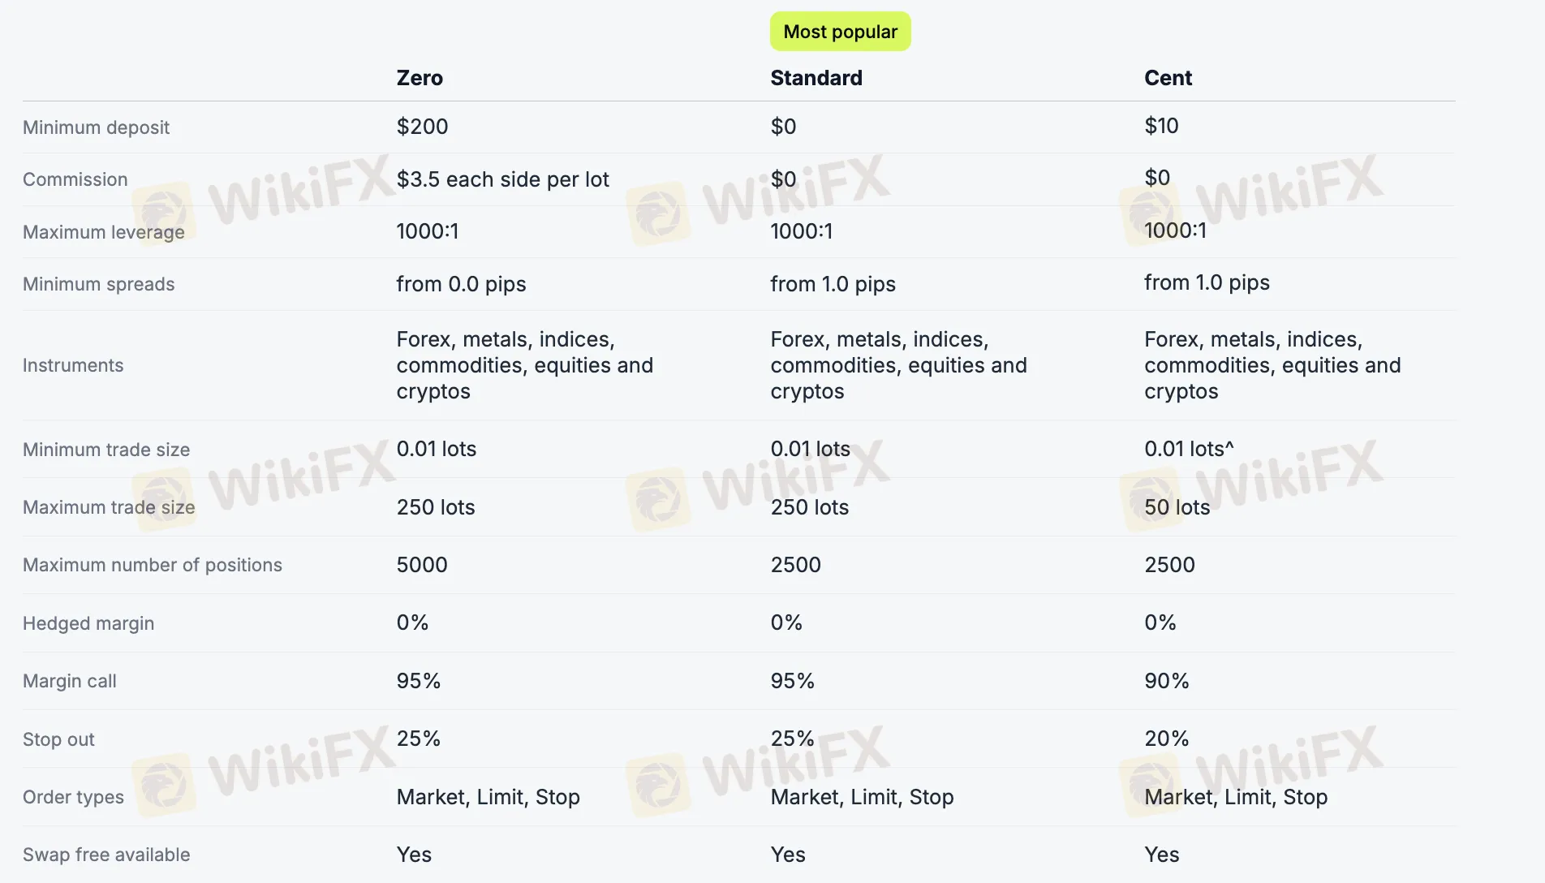Click the 50 lots maximum trade size
The height and width of the screenshot is (883, 1545).
1177,507
